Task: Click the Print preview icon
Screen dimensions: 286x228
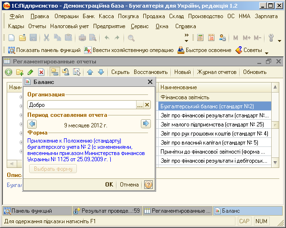Action: (x=93, y=38)
